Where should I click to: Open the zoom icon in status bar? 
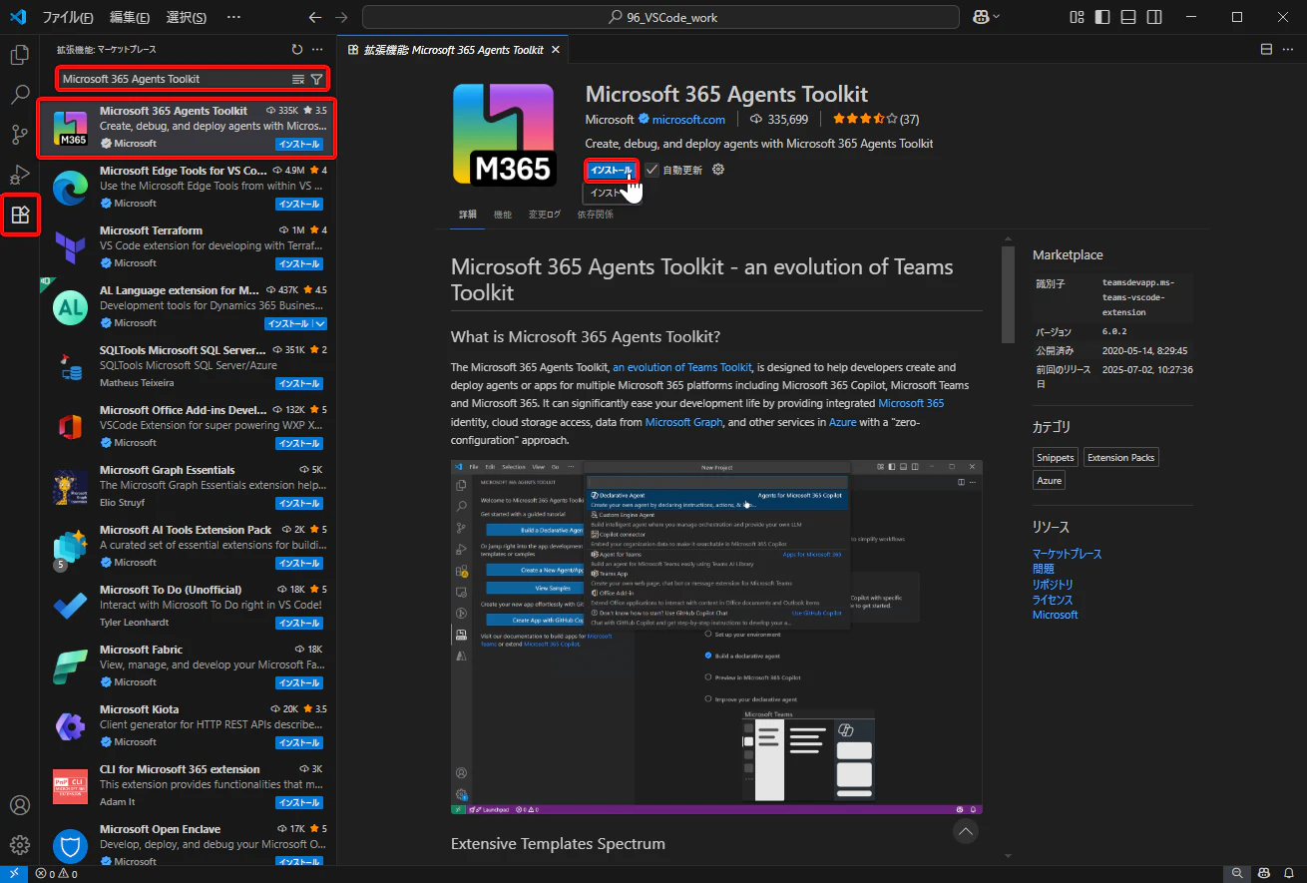coord(1237,874)
